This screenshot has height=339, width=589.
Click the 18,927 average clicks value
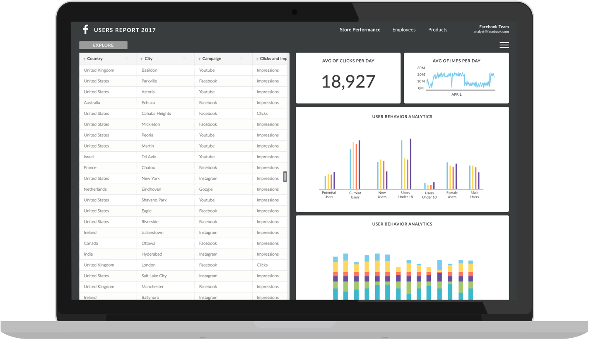pyautogui.click(x=348, y=81)
